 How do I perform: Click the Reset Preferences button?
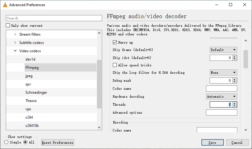click(x=58, y=143)
